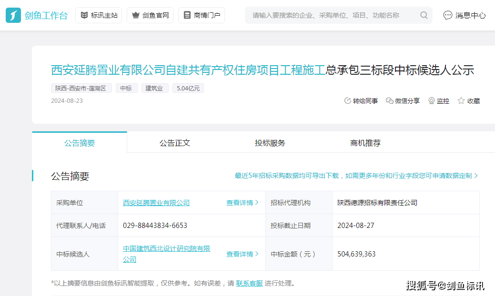This screenshot has height=296, width=495.
Task: Click the 中标金额 value 504,639,363
Action: click(356, 254)
